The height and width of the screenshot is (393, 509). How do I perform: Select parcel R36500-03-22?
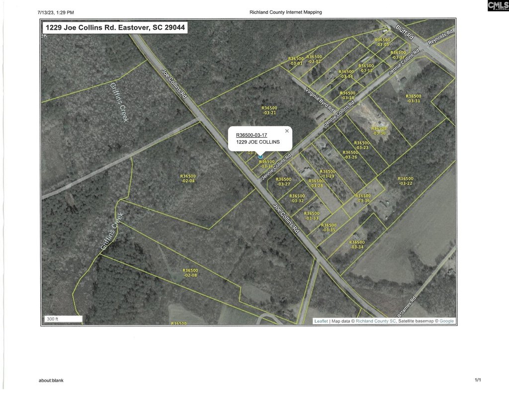click(x=406, y=181)
